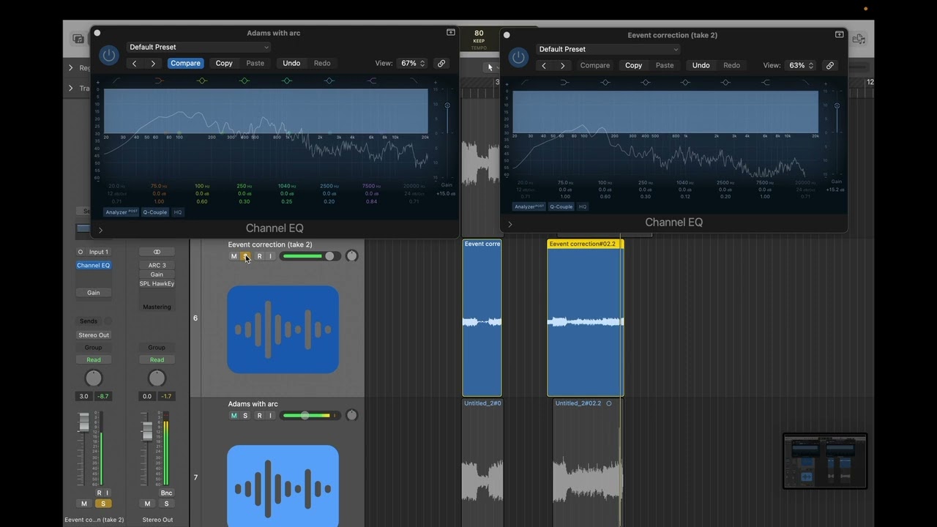Toggle high-pass filter band in Eevent correction EQ
The width and height of the screenshot is (937, 527).
click(x=524, y=83)
